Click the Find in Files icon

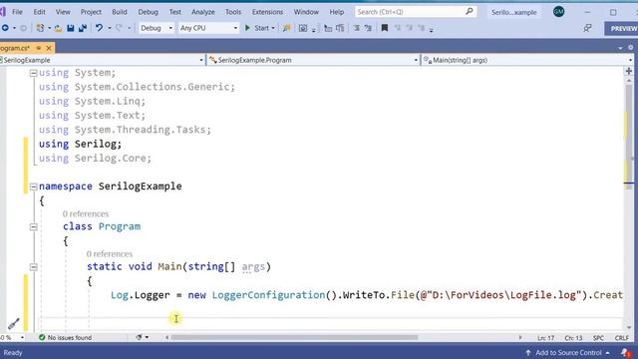pyautogui.click(x=286, y=28)
